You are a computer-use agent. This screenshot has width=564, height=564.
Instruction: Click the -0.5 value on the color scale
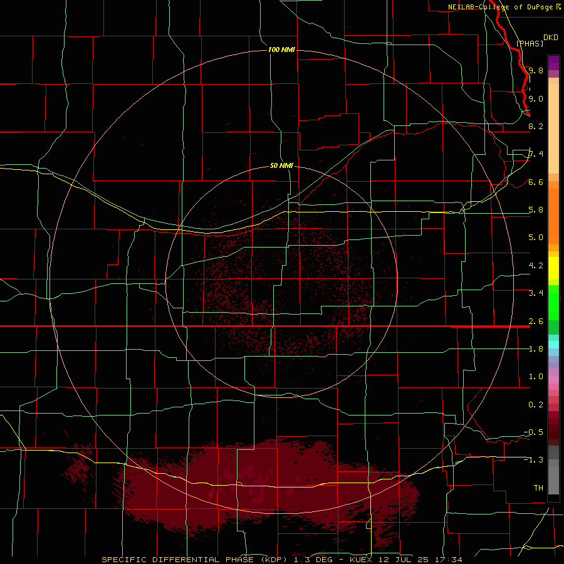533,432
